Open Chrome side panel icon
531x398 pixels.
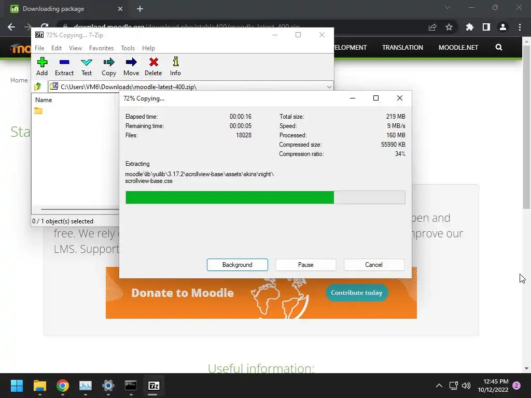click(486, 27)
